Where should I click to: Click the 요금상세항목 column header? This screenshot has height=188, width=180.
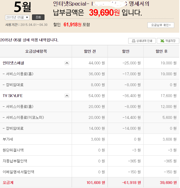pyautogui.click(x=36, y=51)
